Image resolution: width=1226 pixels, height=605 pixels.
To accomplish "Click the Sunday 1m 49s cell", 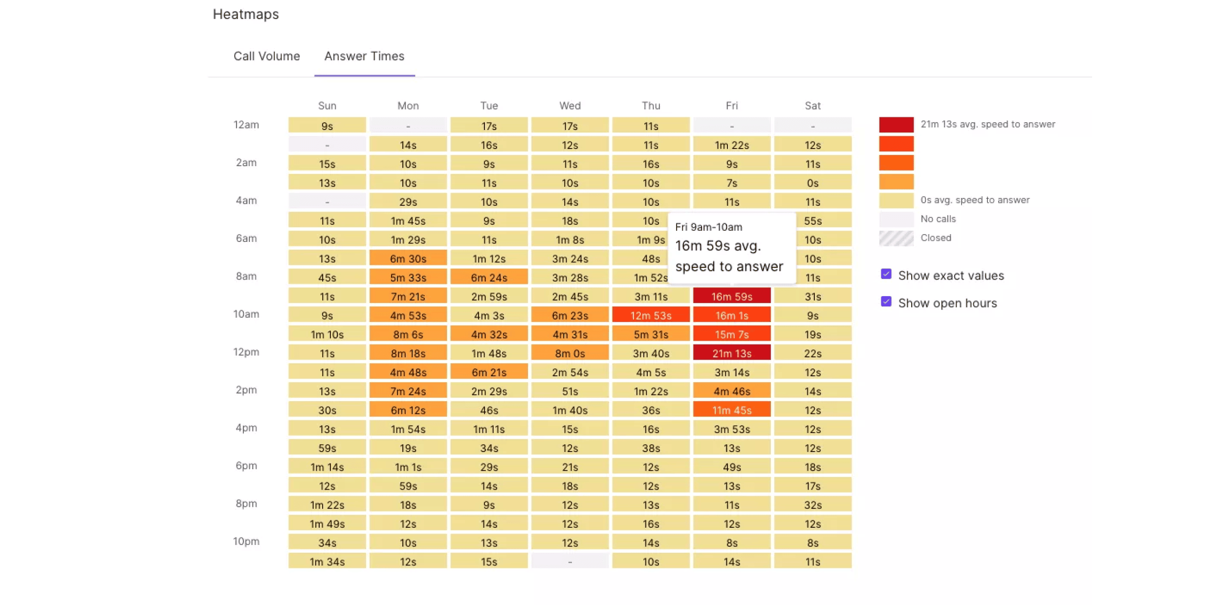I will (x=327, y=523).
